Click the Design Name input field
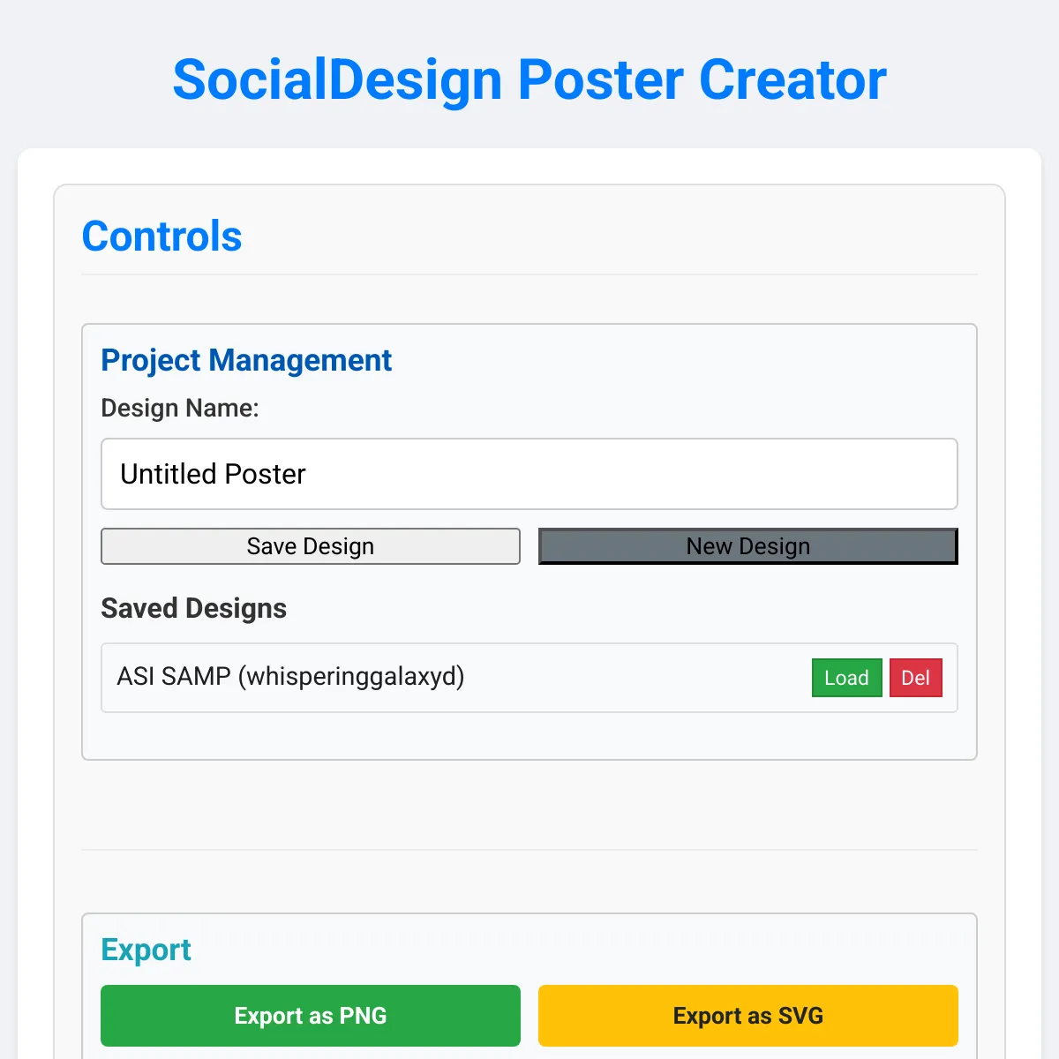 (529, 474)
